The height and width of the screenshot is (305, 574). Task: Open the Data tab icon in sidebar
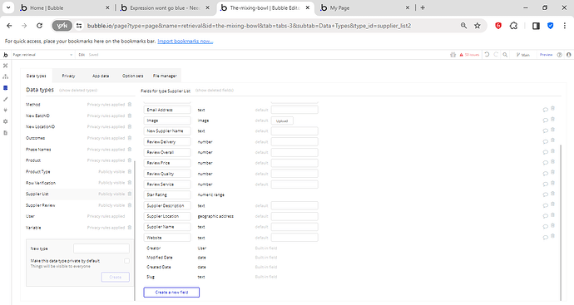click(x=5, y=88)
